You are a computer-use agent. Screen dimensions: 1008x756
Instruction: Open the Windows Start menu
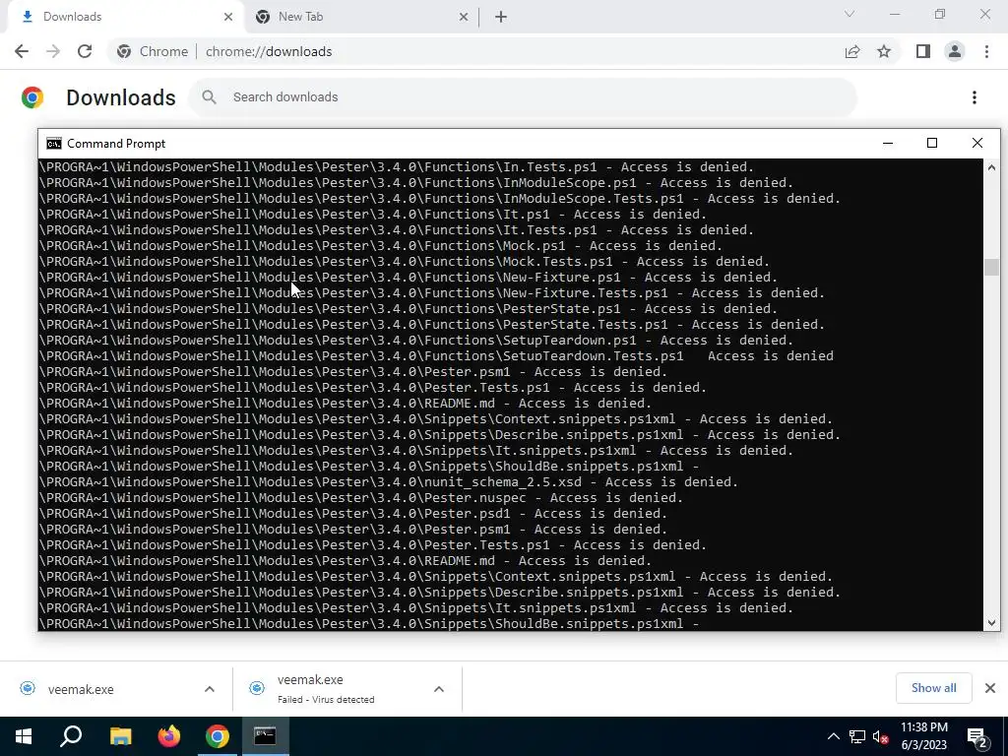coord(24,736)
